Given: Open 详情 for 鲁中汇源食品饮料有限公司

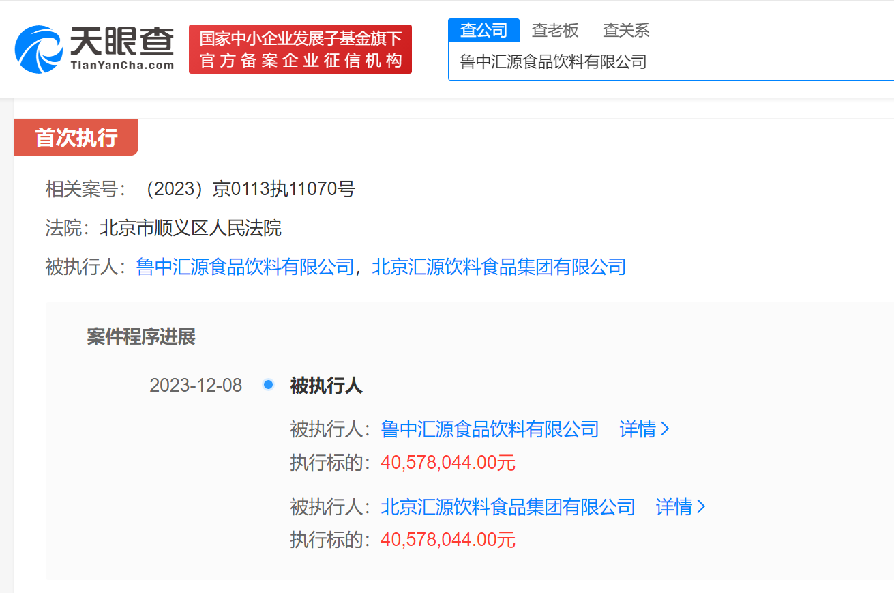Looking at the screenshot, I should [645, 429].
